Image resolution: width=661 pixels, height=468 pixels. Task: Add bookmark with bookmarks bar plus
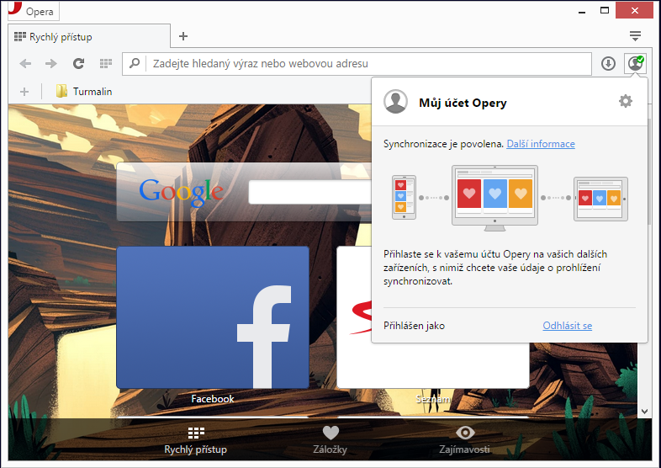coord(24,92)
